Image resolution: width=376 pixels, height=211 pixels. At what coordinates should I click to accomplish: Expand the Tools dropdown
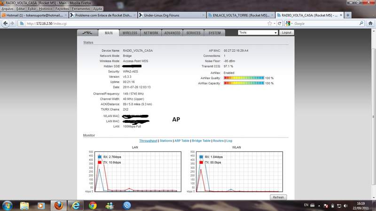[258, 32]
